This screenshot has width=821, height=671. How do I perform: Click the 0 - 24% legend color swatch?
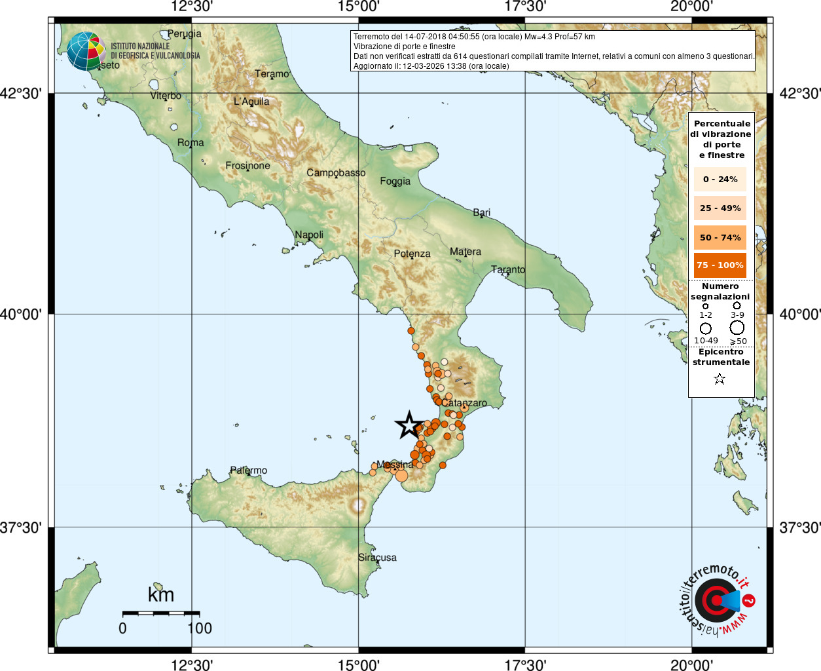pyautogui.click(x=720, y=179)
